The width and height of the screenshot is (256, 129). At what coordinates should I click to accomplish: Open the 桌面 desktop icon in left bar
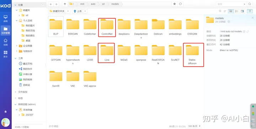[6, 19]
